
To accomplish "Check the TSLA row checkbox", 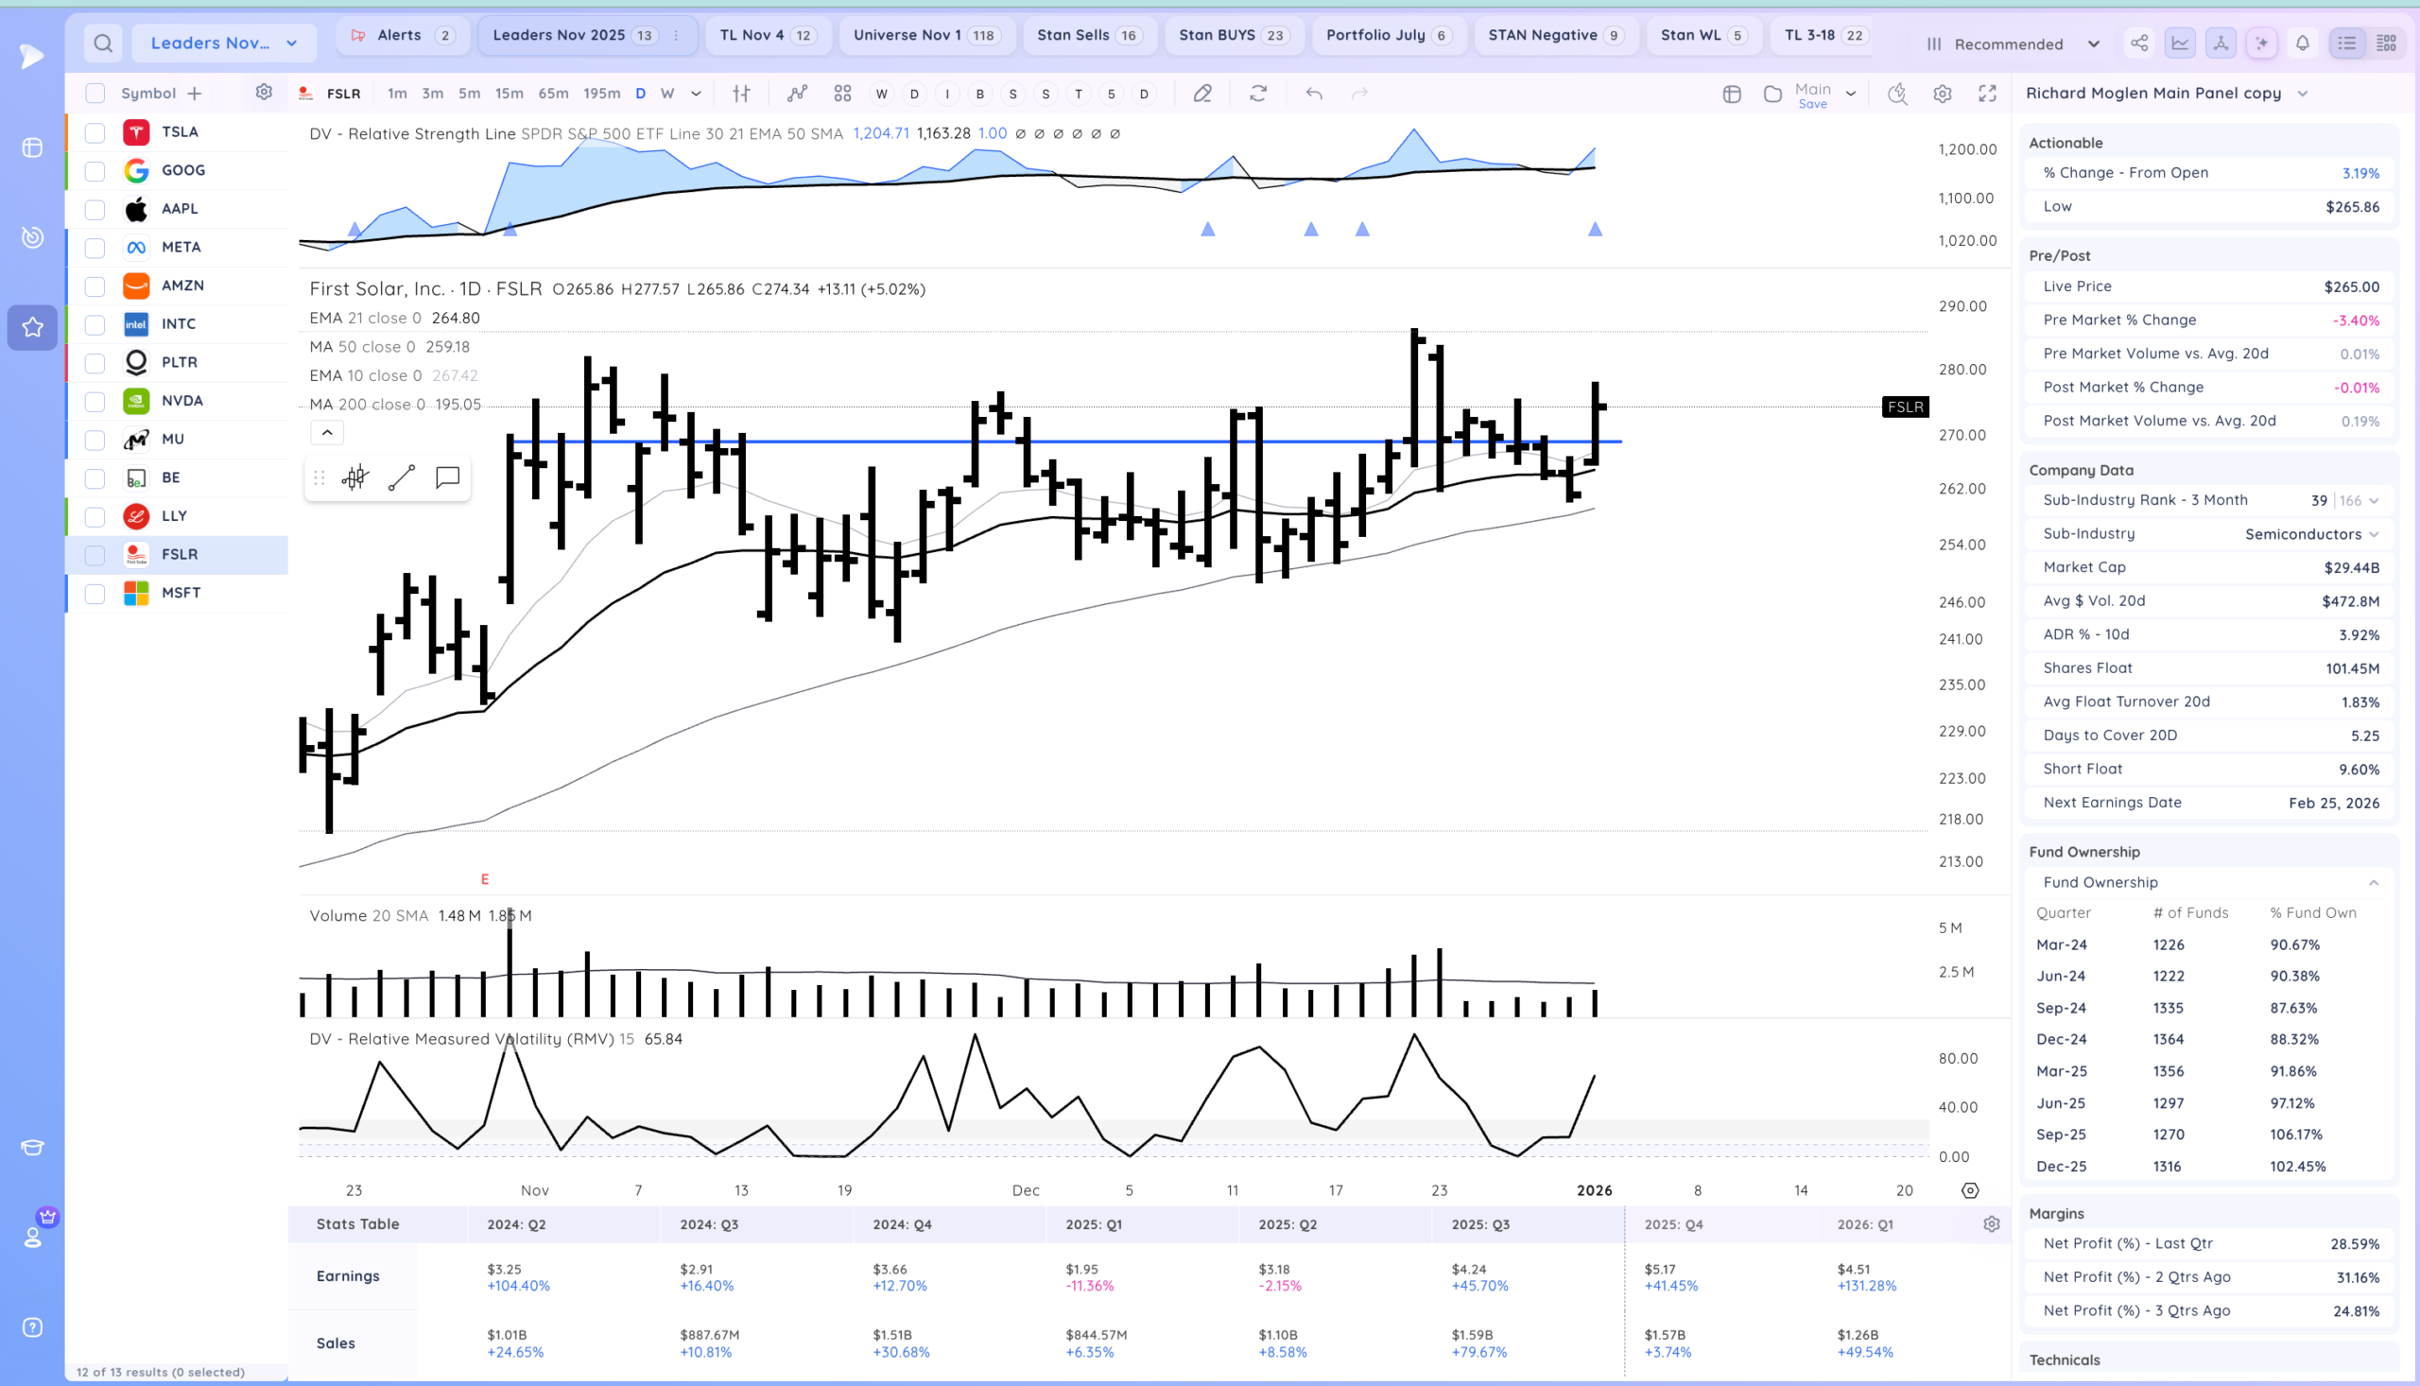I will pos(95,132).
